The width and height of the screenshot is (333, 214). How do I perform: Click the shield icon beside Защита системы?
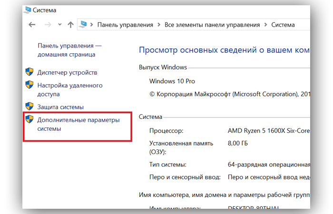click(x=29, y=107)
